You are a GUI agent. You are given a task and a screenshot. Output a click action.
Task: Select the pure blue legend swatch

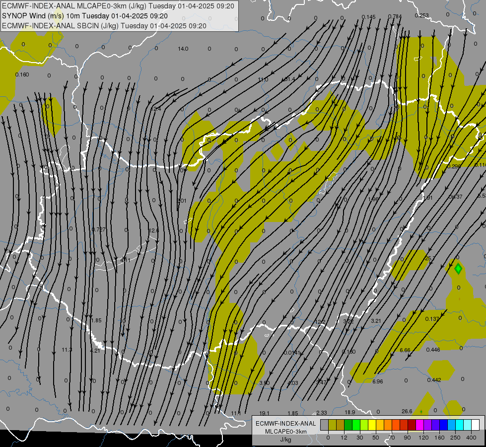tap(444, 425)
